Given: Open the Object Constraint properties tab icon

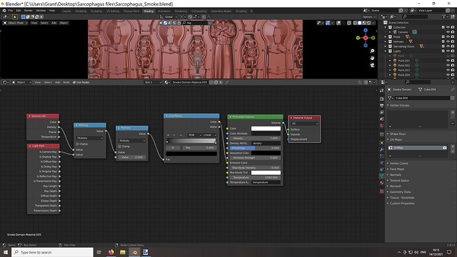Looking at the screenshot, I should tap(381, 170).
